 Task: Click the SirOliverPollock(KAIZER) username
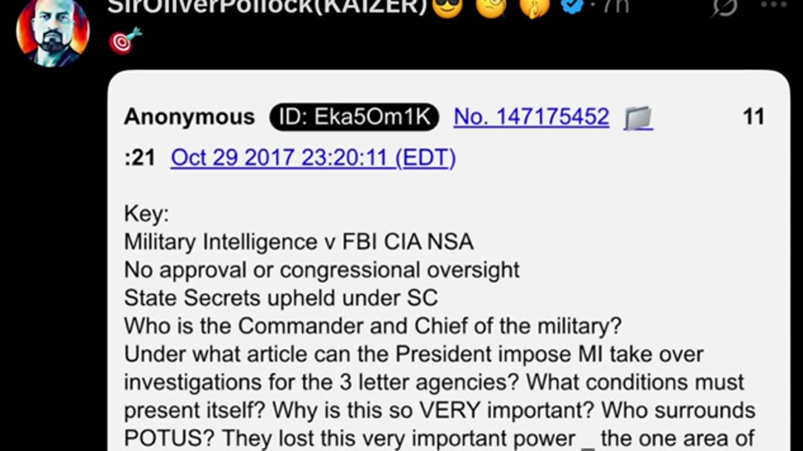tap(268, 6)
